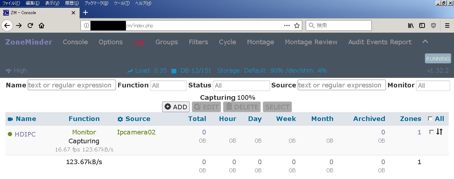Open the Function filter dropdown
The height and width of the screenshot is (179, 454).
point(168,86)
